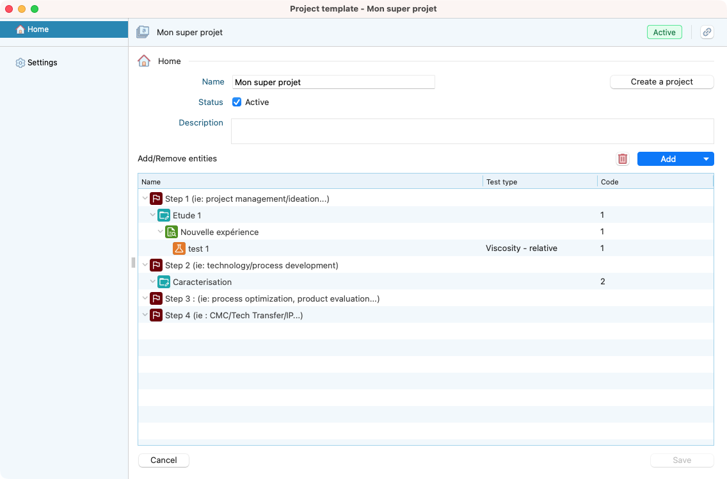Uncheck the Active status checkbox

237,102
